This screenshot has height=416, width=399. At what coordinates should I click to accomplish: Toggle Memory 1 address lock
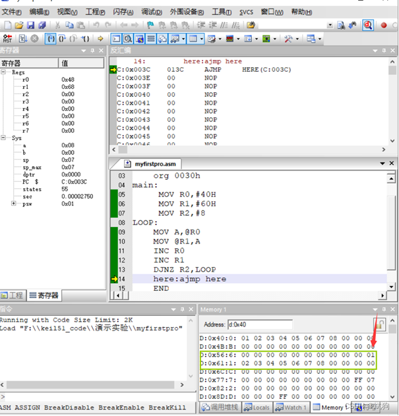(380, 325)
